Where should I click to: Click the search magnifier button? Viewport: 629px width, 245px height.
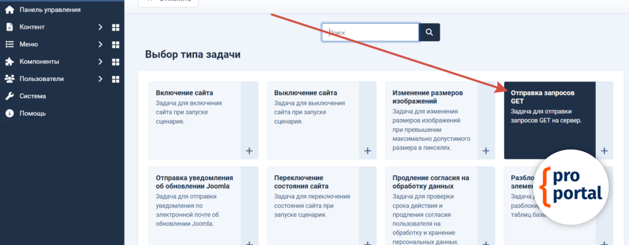coord(429,32)
